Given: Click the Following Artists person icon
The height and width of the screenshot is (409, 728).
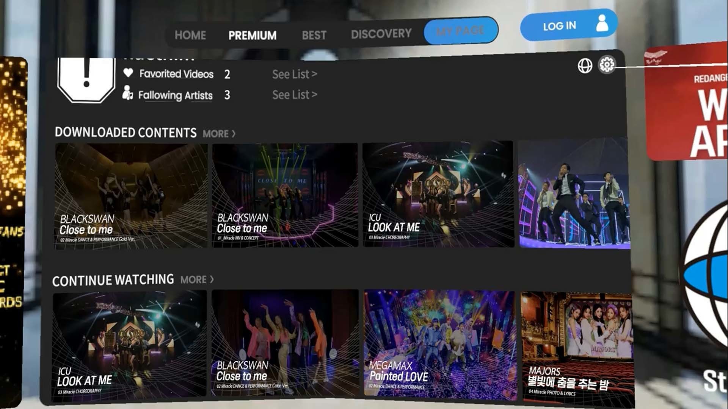Looking at the screenshot, I should click(x=127, y=93).
